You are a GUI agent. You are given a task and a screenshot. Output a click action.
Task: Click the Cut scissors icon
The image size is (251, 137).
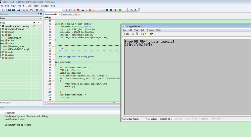pyautogui.click(x=24, y=10)
